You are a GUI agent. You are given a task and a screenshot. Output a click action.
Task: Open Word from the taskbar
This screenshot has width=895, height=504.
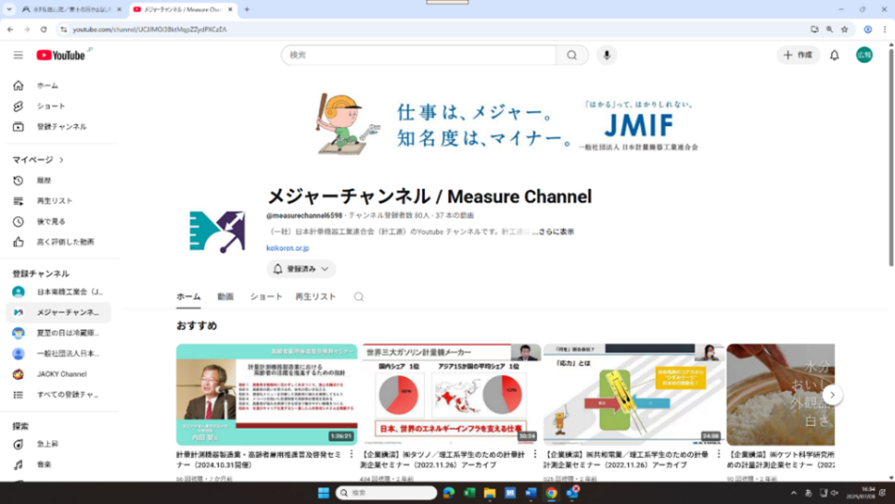(531, 493)
